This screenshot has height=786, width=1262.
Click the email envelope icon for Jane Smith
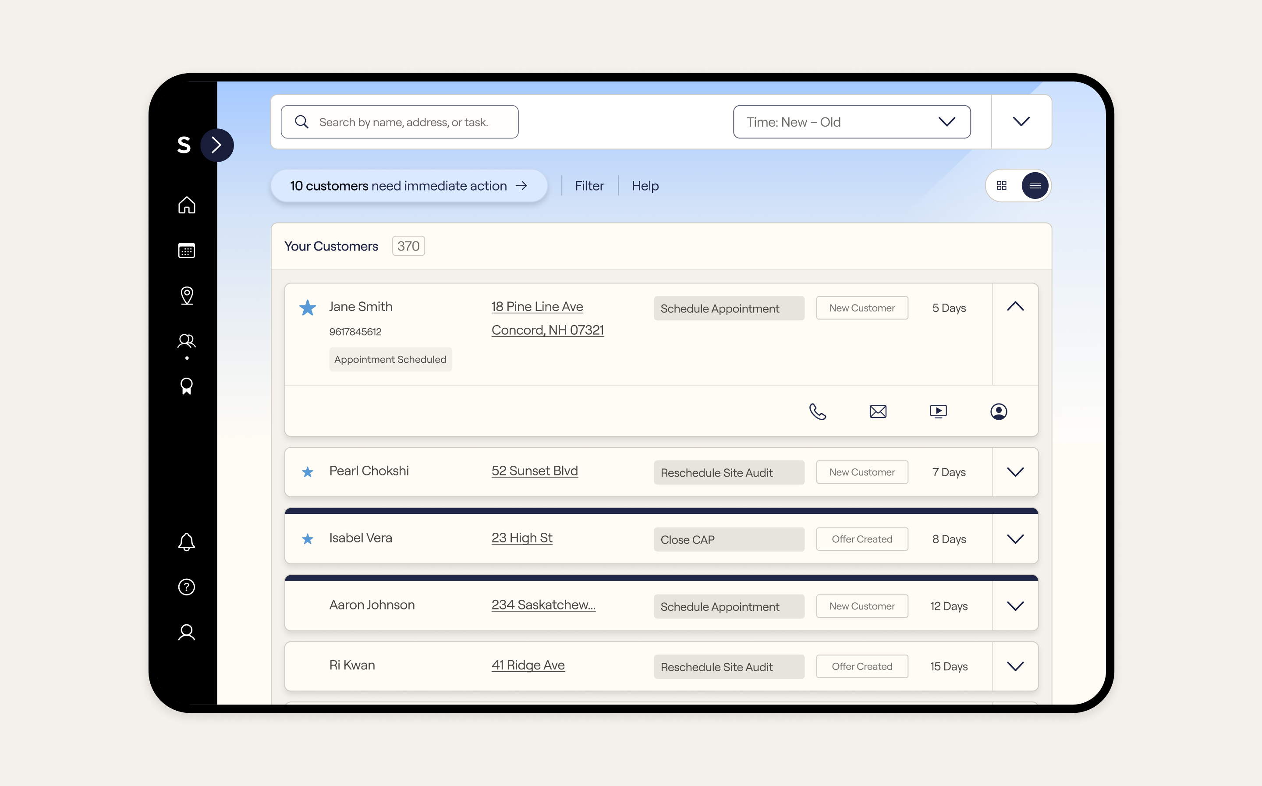878,412
